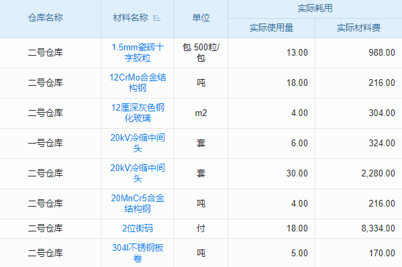The image size is (402, 267).
Task: Select the 324.00 material cost
Action: pos(382,143)
